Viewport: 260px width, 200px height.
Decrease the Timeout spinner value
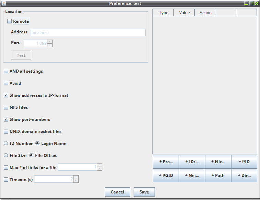[76, 181]
